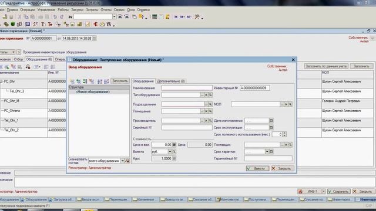Click 'Головин Андрей Петрович' in the МОЛ column

[x=341, y=101]
